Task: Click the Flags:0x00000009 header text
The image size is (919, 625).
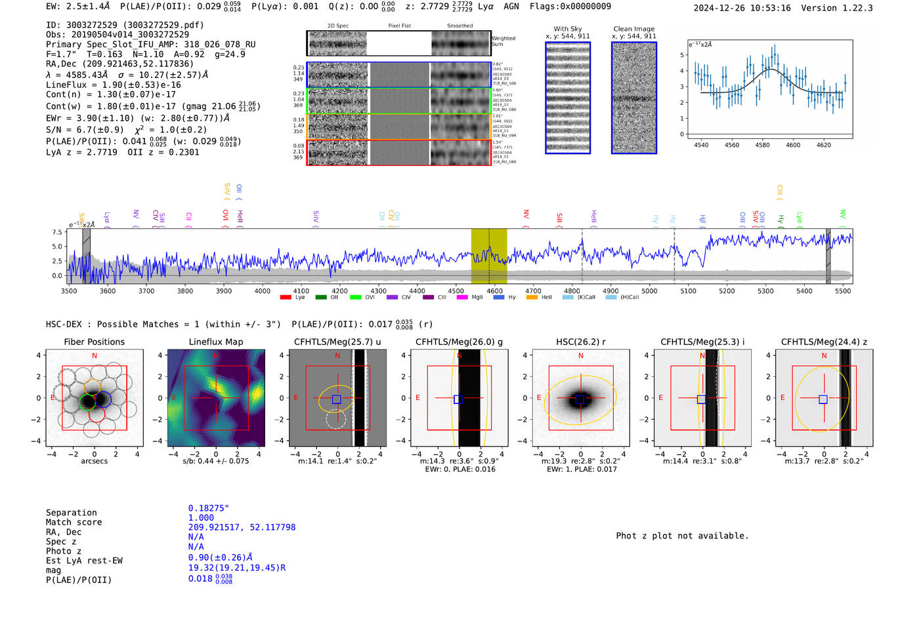Action: coord(570,7)
